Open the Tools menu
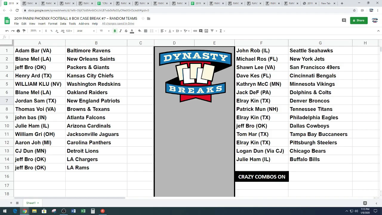Viewport: 382px width, 215px height. click(x=72, y=24)
